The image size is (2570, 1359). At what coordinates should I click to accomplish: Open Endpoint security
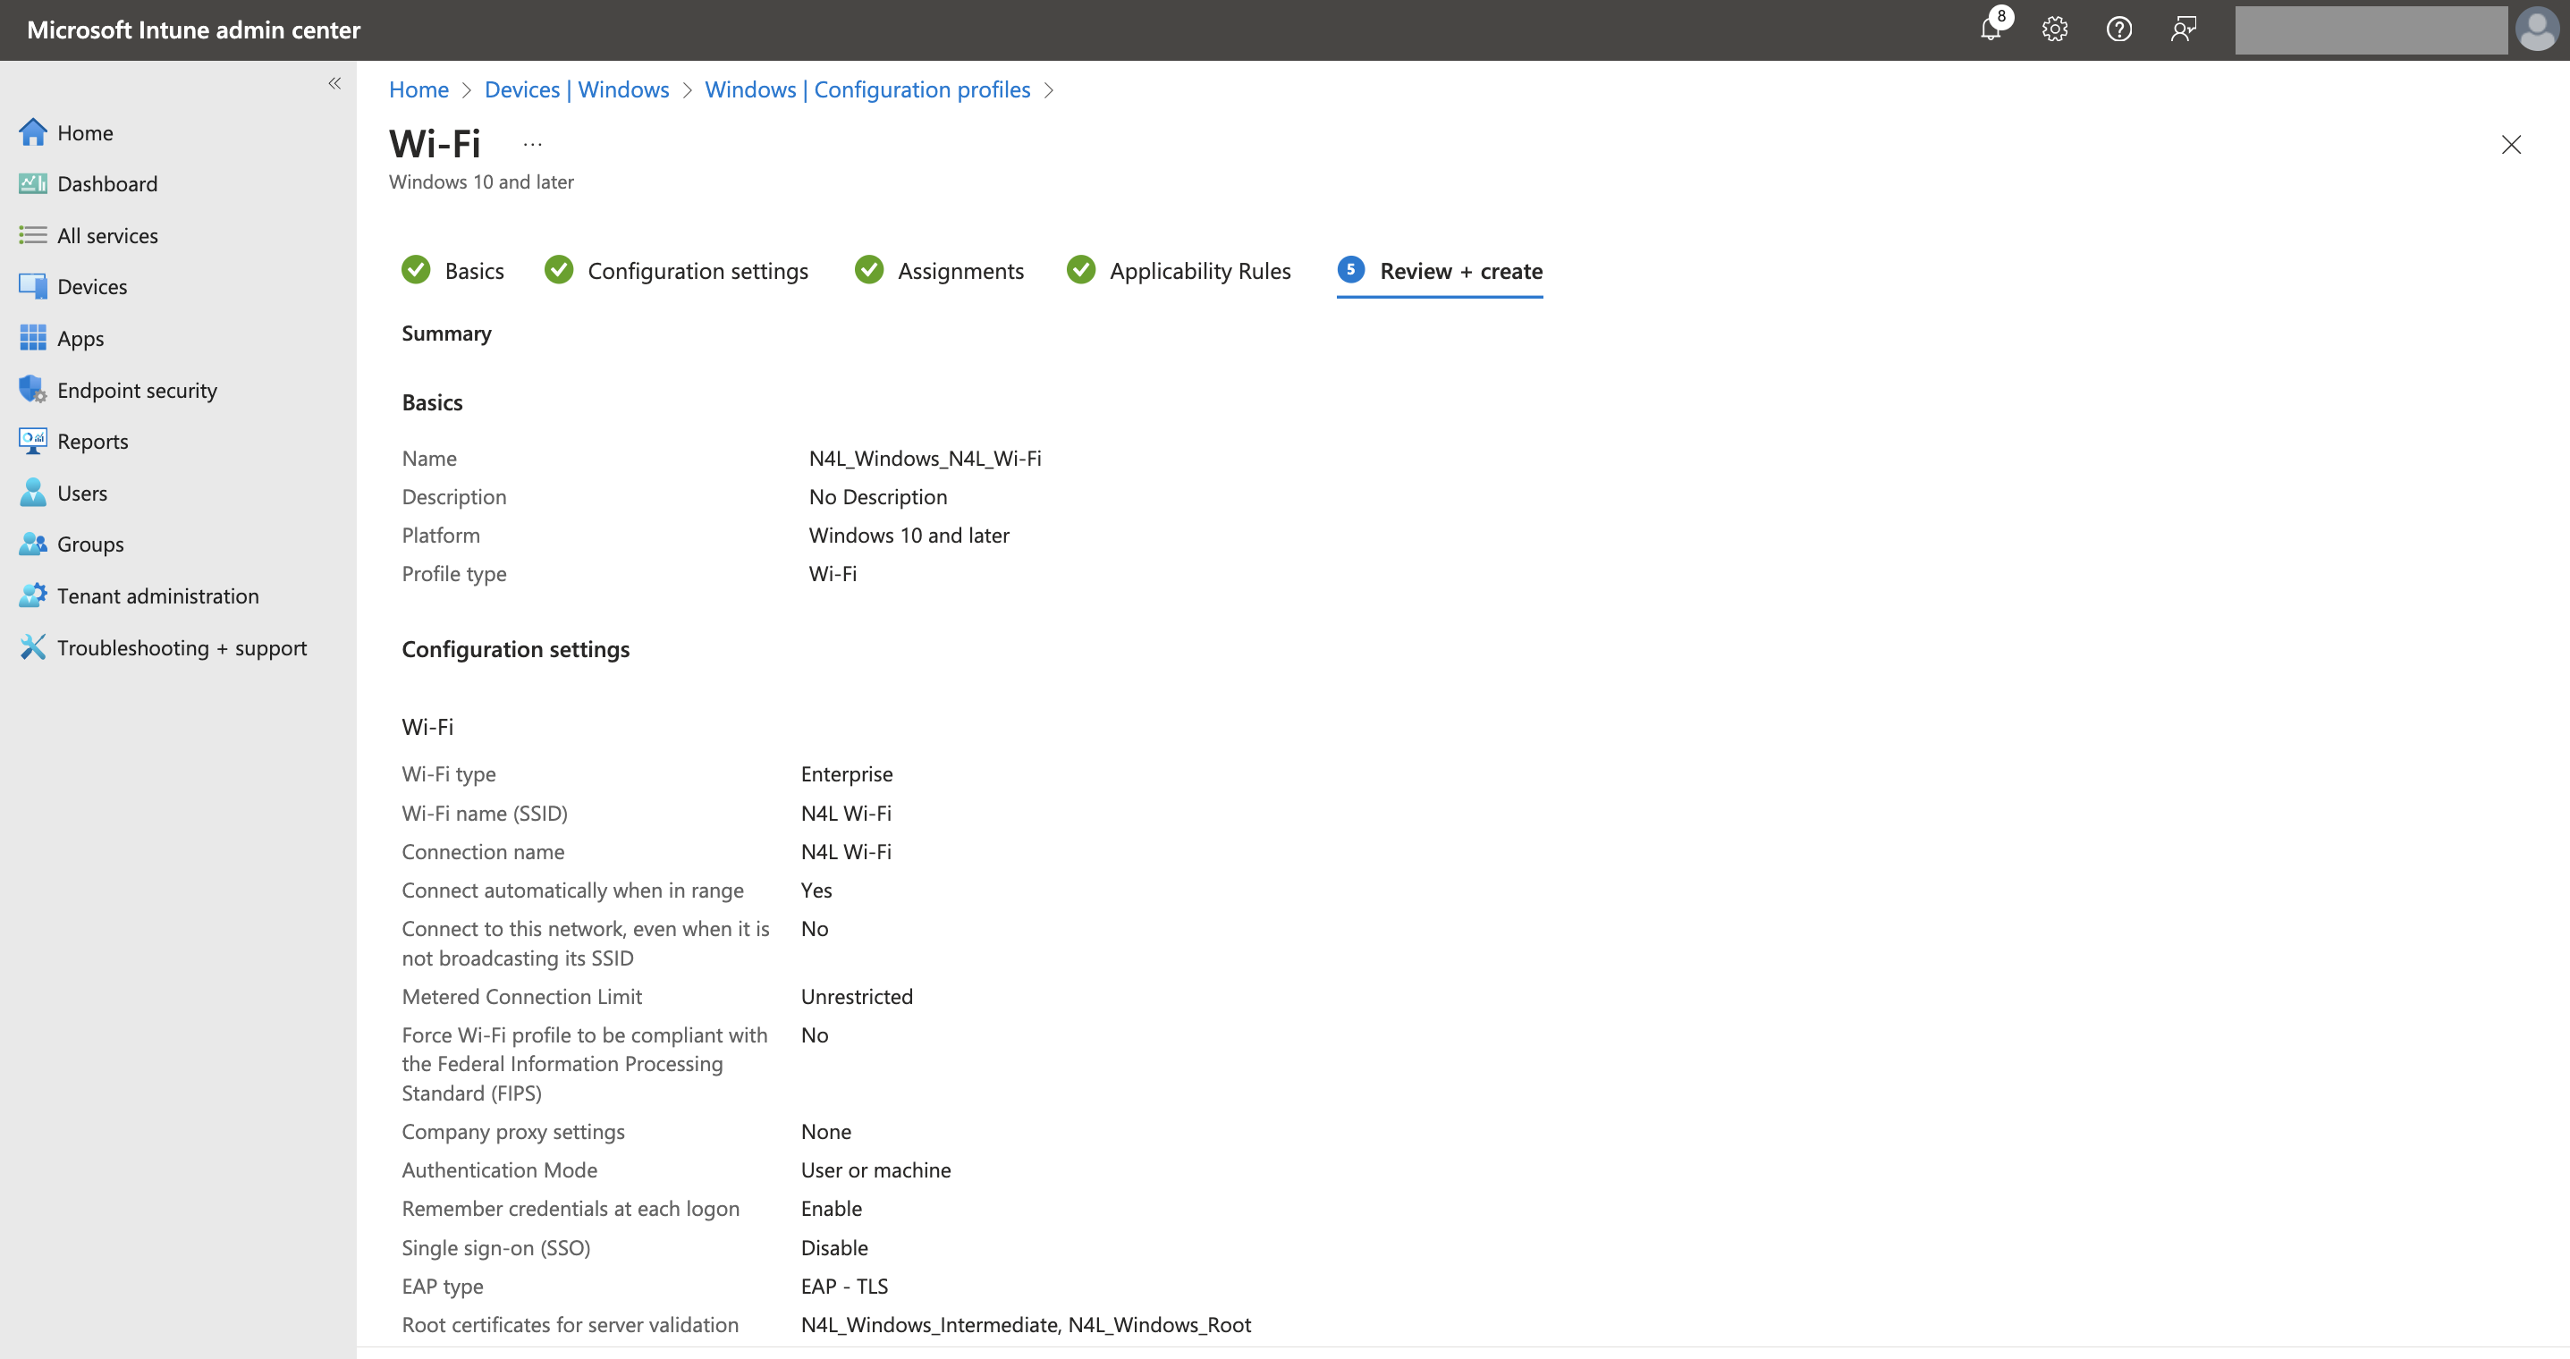click(137, 390)
